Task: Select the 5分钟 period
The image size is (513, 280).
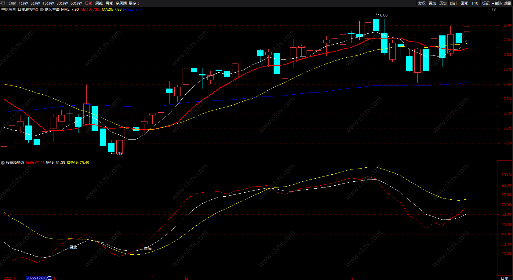Action: coord(35,3)
